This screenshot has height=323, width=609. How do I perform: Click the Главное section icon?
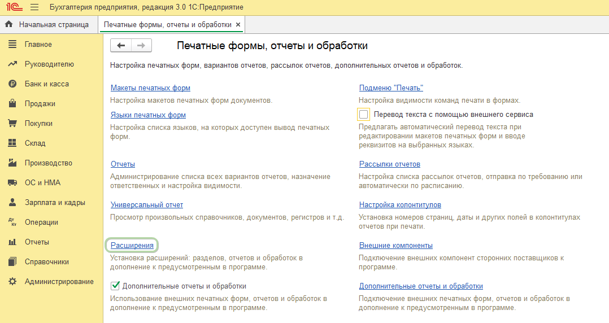coord(12,44)
